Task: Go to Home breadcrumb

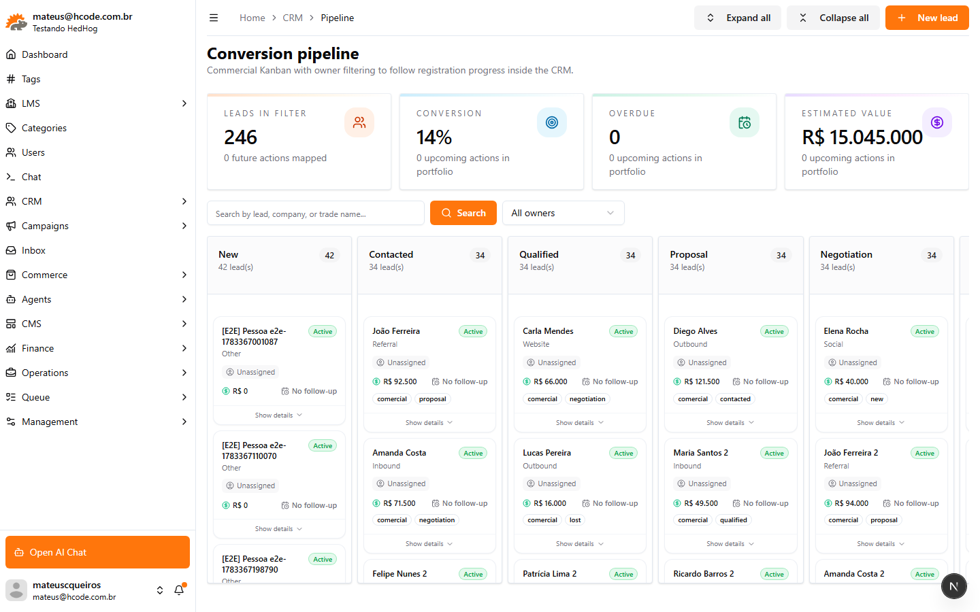Action: [252, 18]
